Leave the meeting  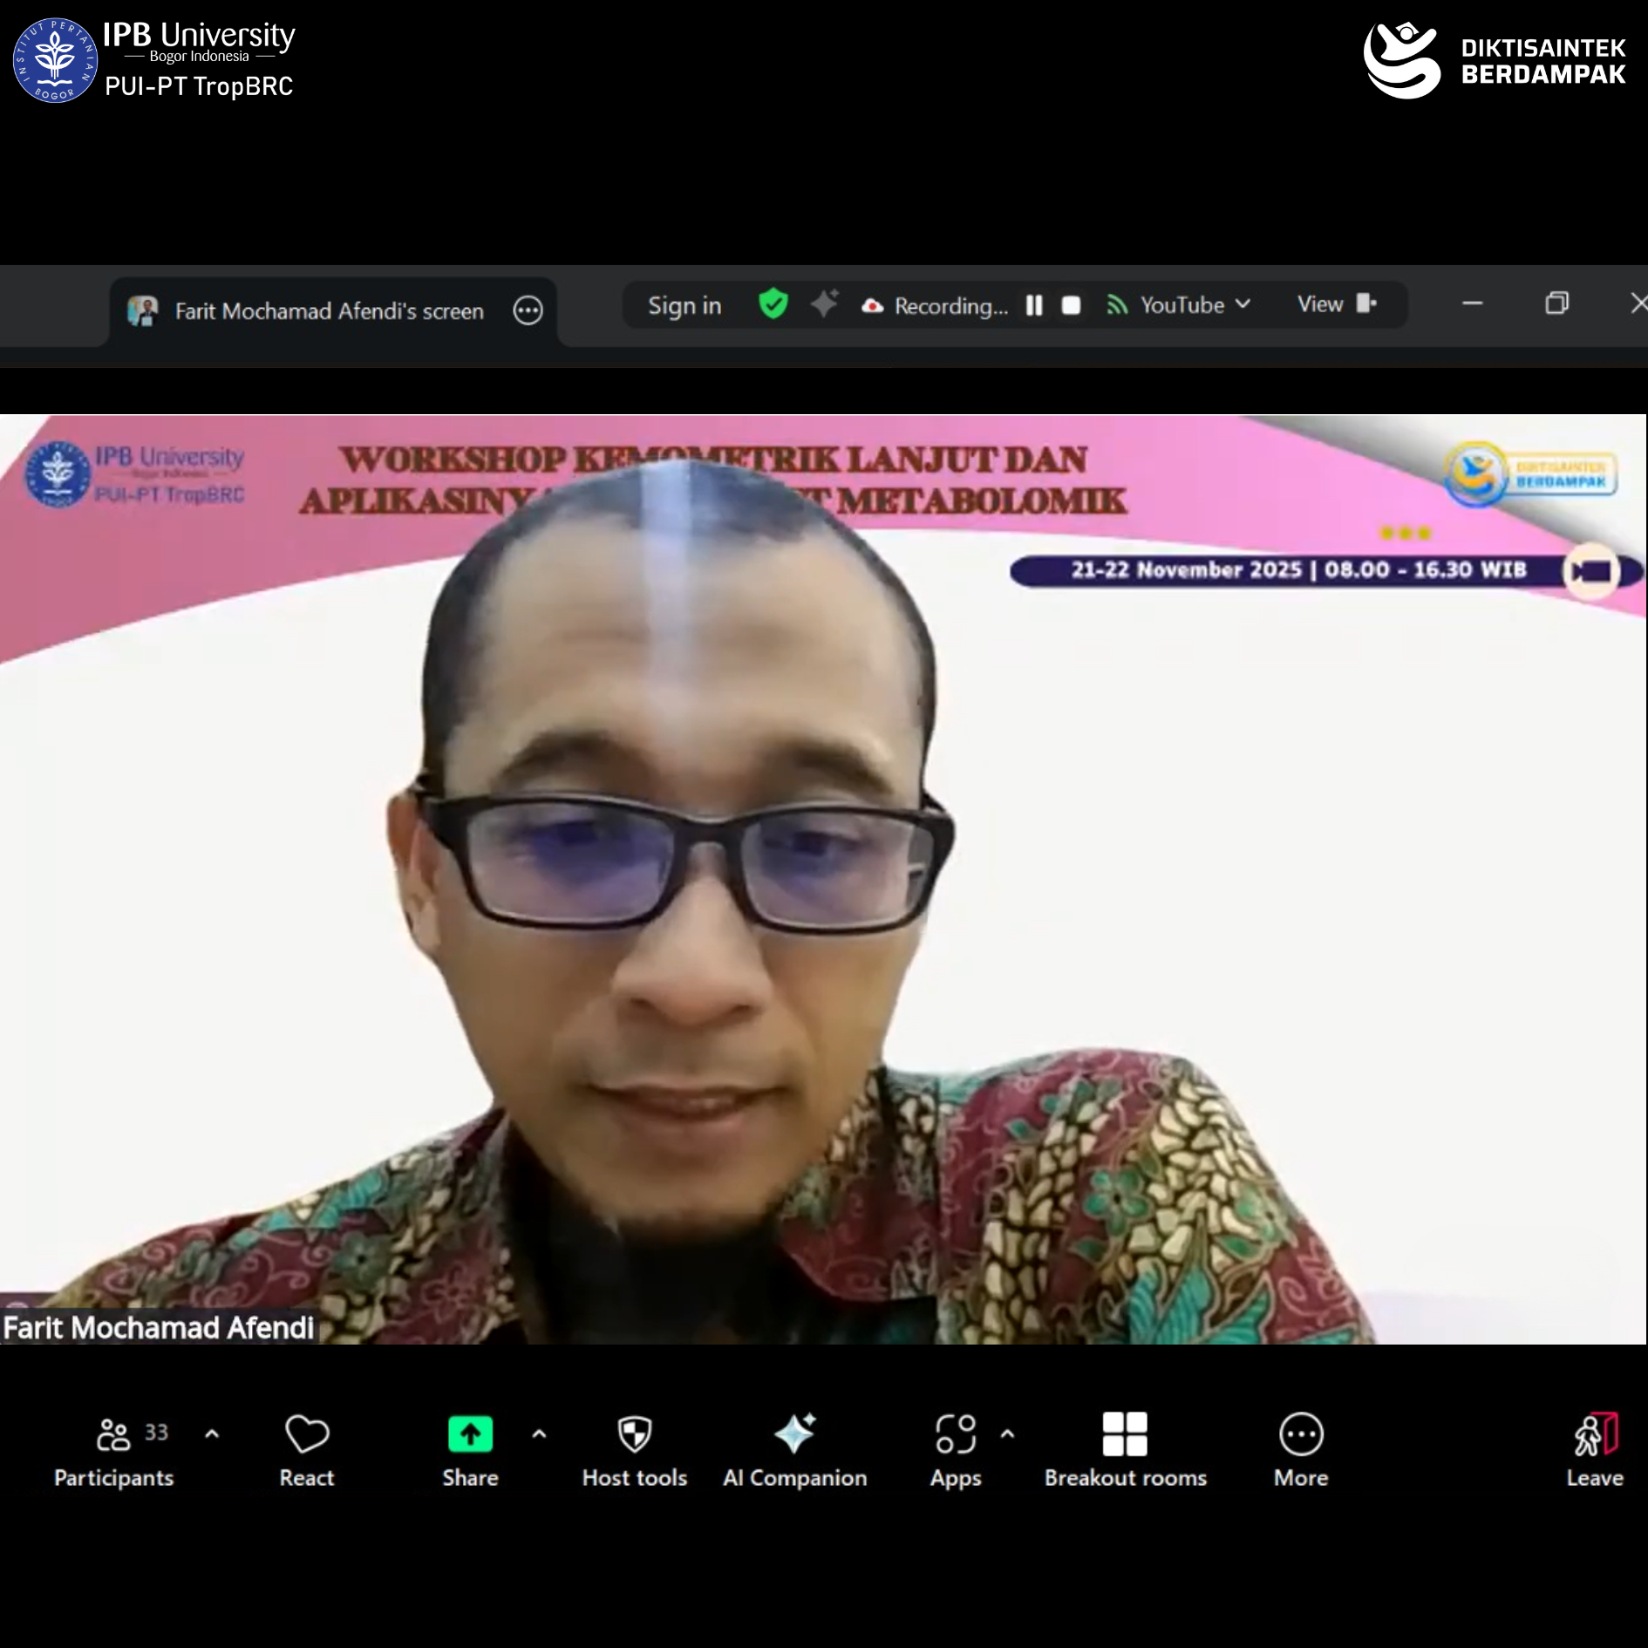[x=1595, y=1449]
